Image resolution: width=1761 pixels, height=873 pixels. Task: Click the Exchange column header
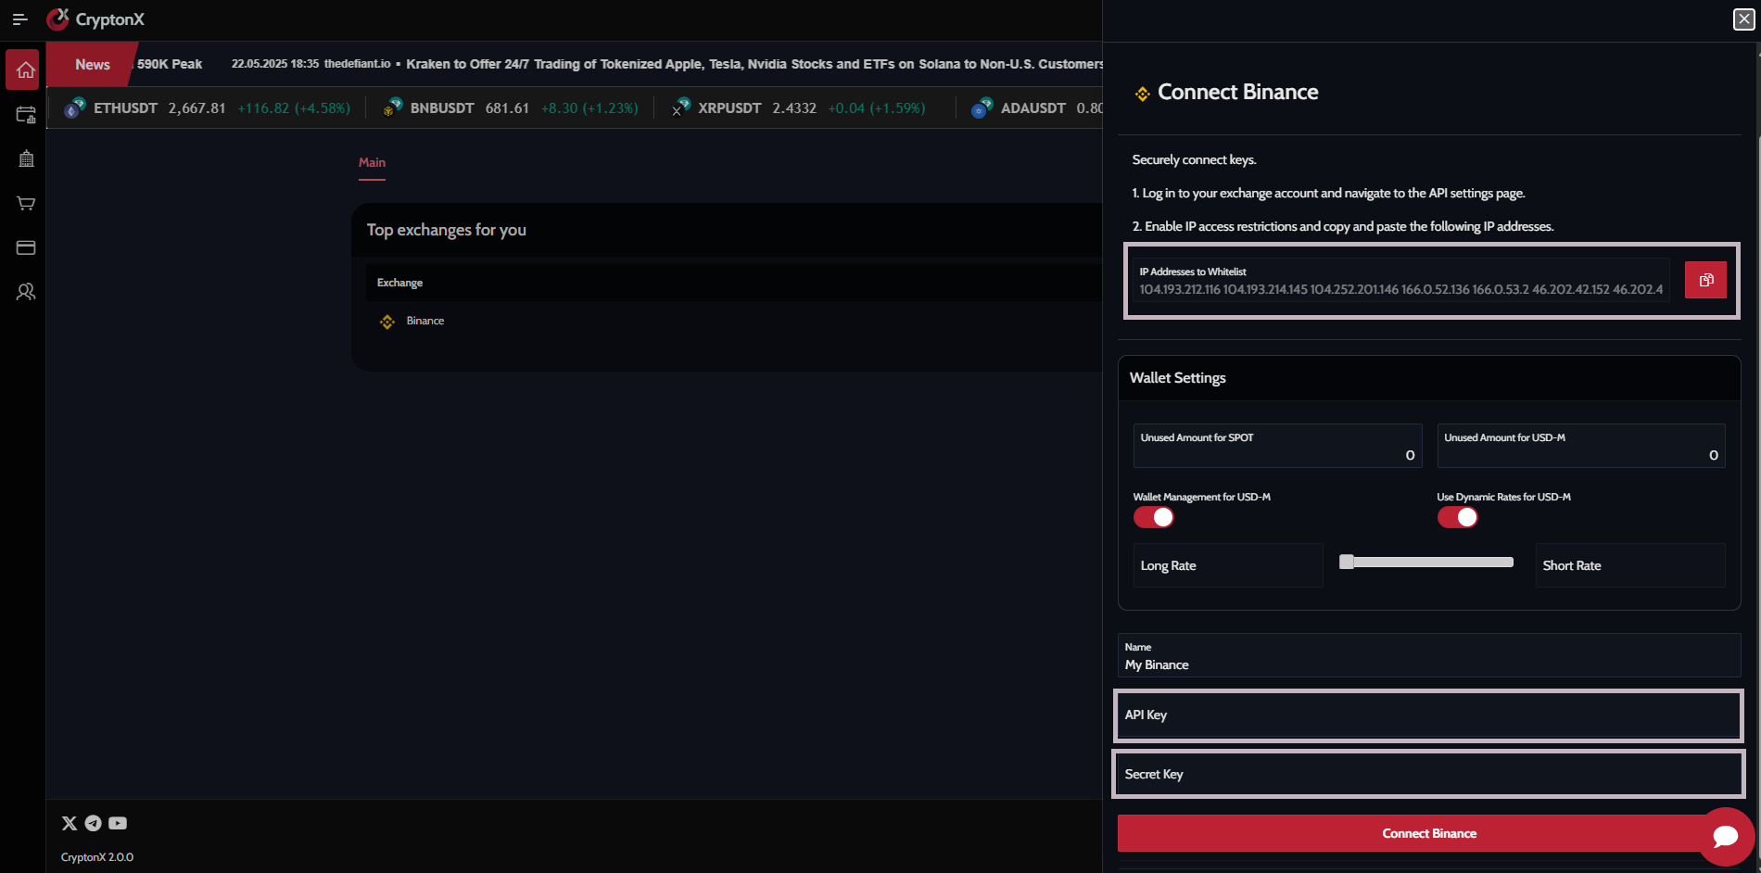(399, 283)
